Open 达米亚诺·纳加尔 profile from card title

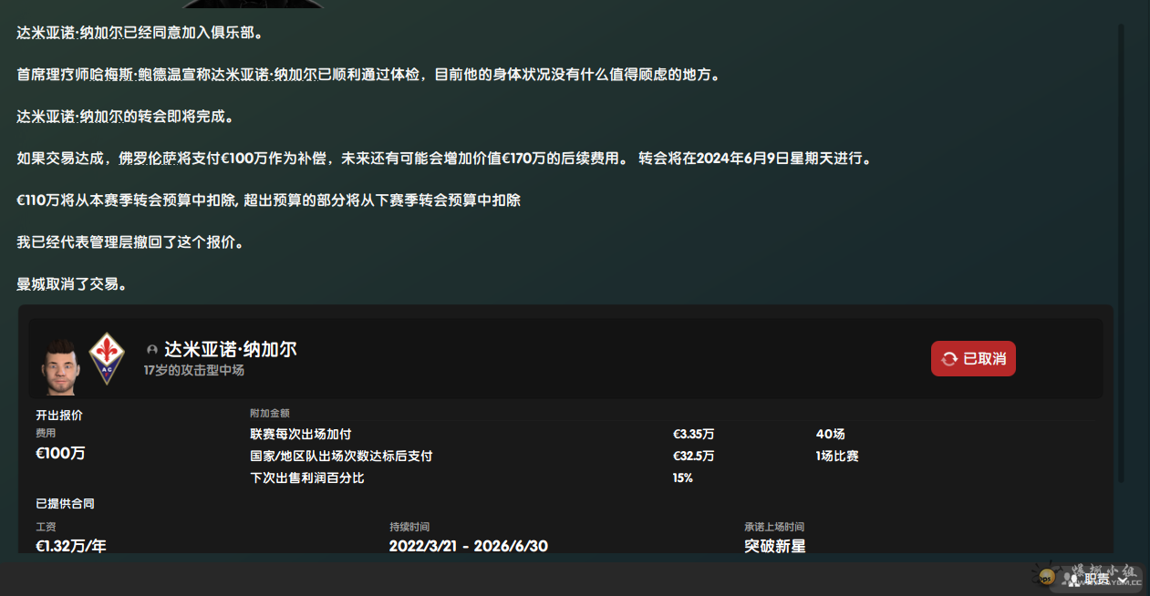click(x=230, y=349)
